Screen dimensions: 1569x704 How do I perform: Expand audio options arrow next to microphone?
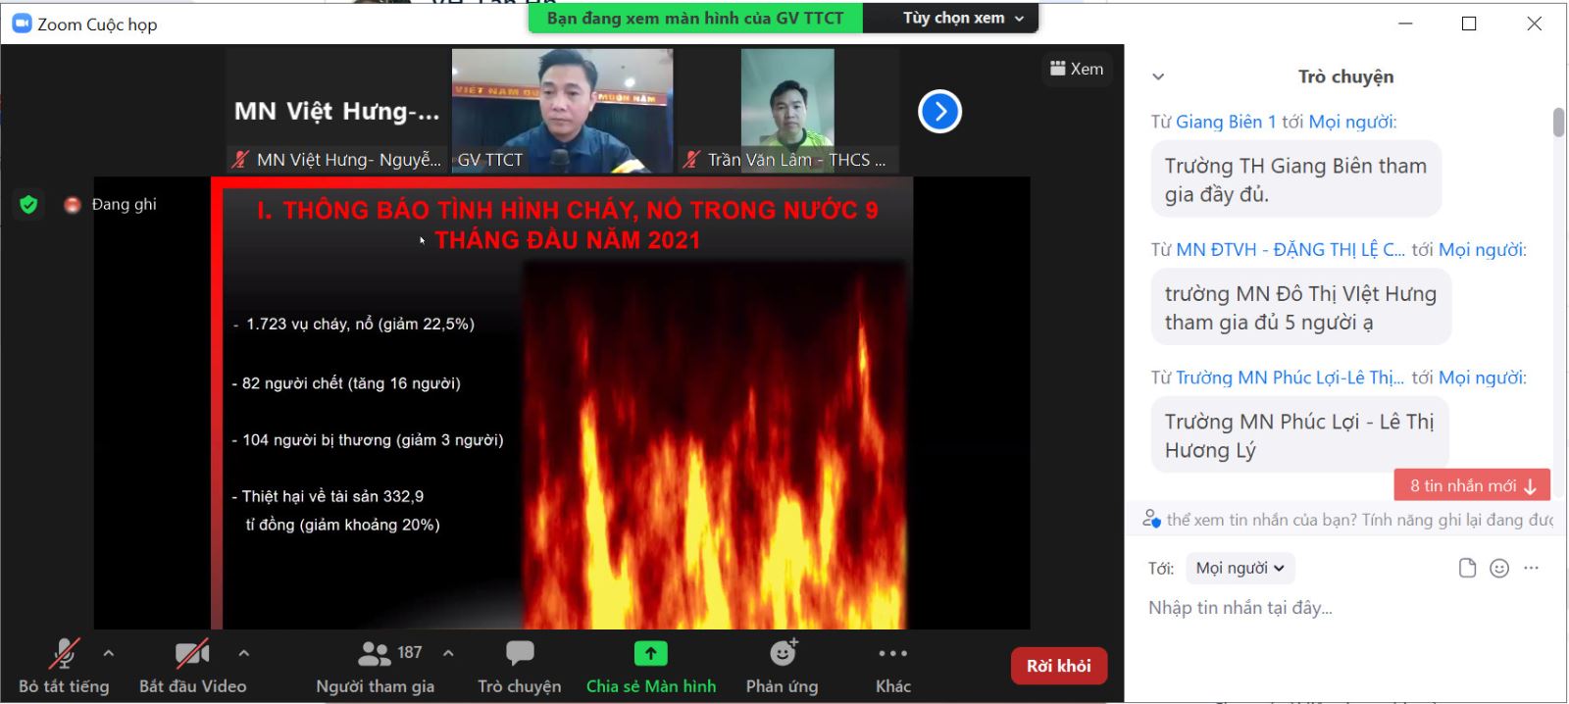point(109,653)
